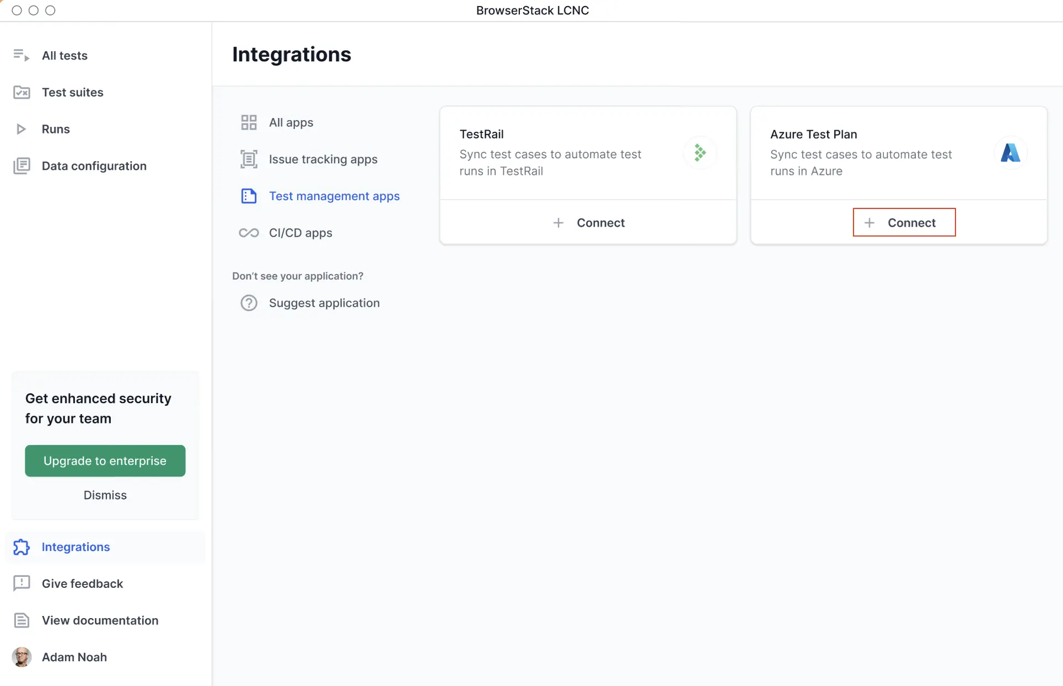Click the Give feedback speech bubble icon
This screenshot has height=686, width=1063.
click(21, 583)
